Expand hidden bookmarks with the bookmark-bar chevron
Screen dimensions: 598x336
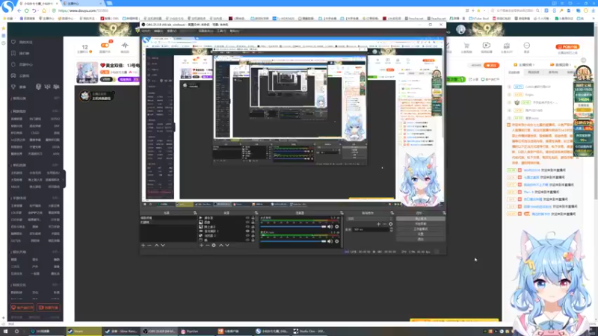pos(592,18)
